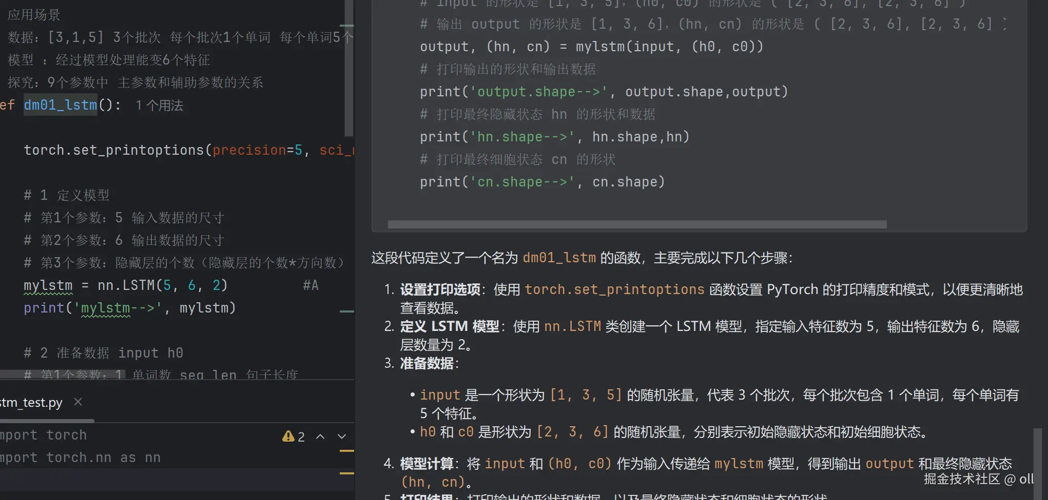Click comment "# 第1个参数: 5 输入数据的尺寸"
This screenshot has width=1048, height=500.
124,218
